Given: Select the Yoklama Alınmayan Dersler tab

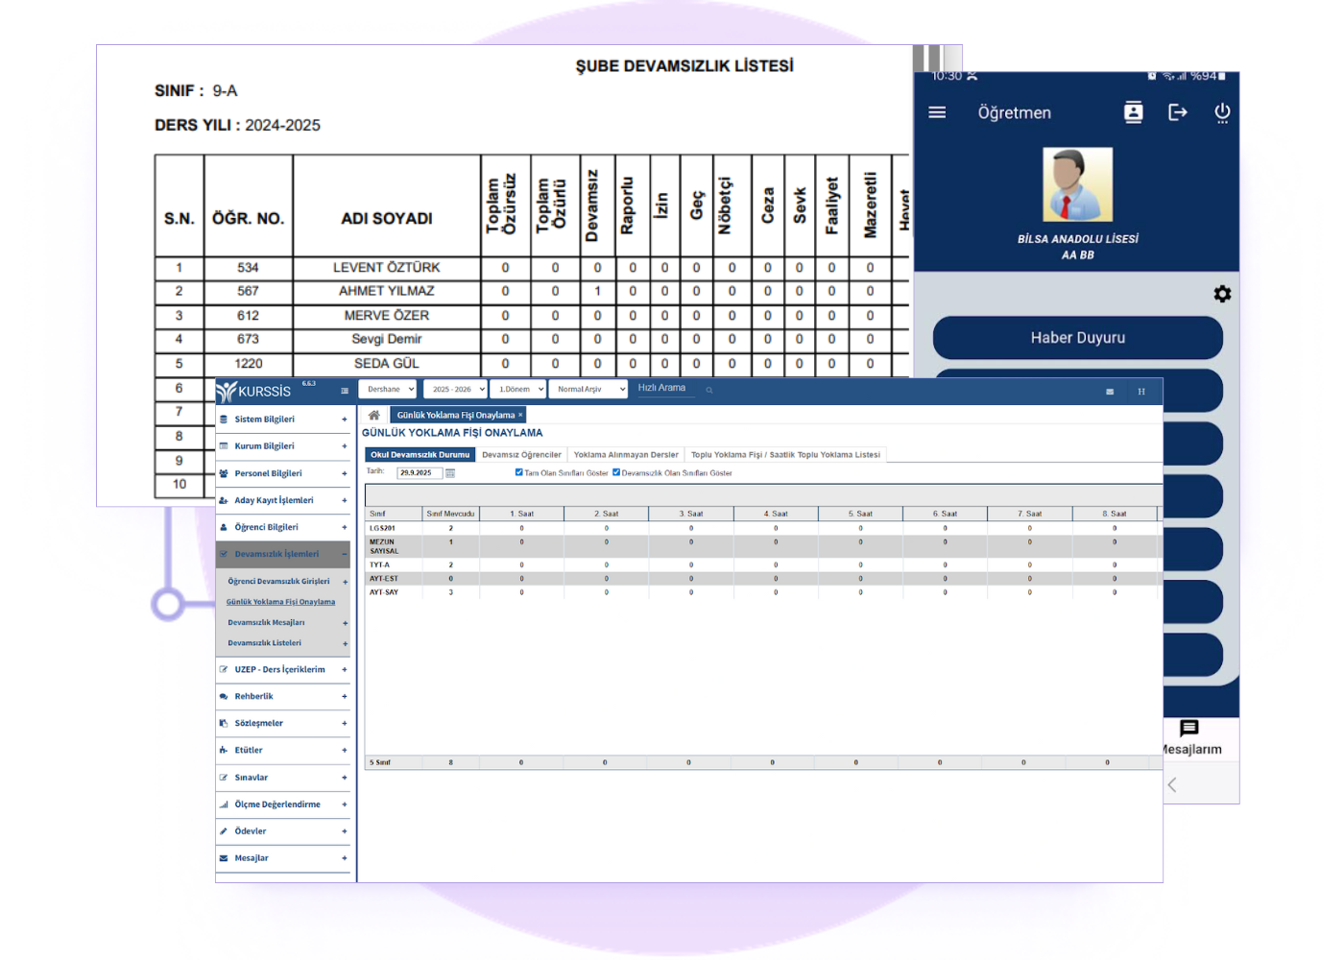Looking at the screenshot, I should click(x=626, y=455).
